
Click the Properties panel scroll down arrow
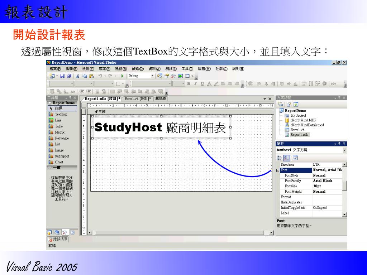click(x=344, y=214)
